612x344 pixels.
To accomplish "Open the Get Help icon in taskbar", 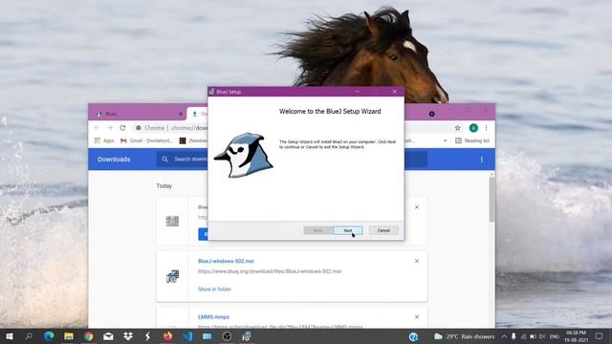I will (x=413, y=336).
